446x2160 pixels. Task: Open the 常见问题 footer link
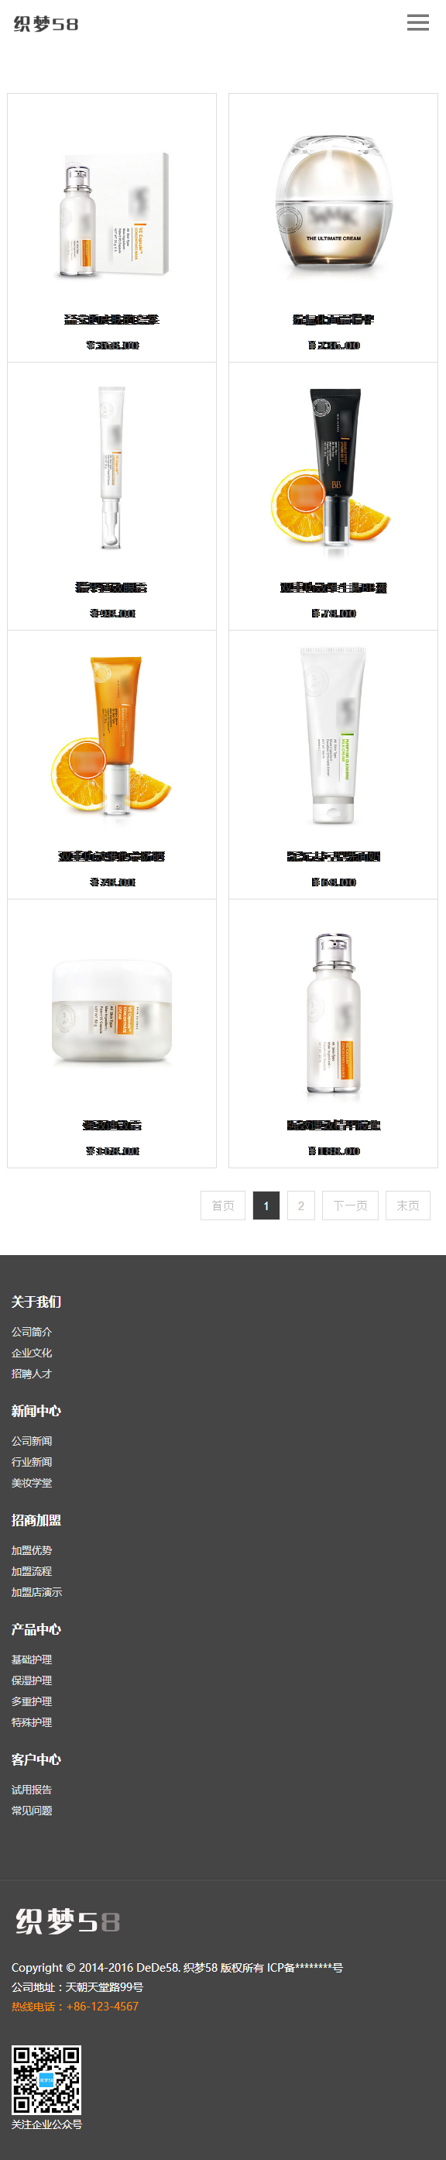[32, 1811]
